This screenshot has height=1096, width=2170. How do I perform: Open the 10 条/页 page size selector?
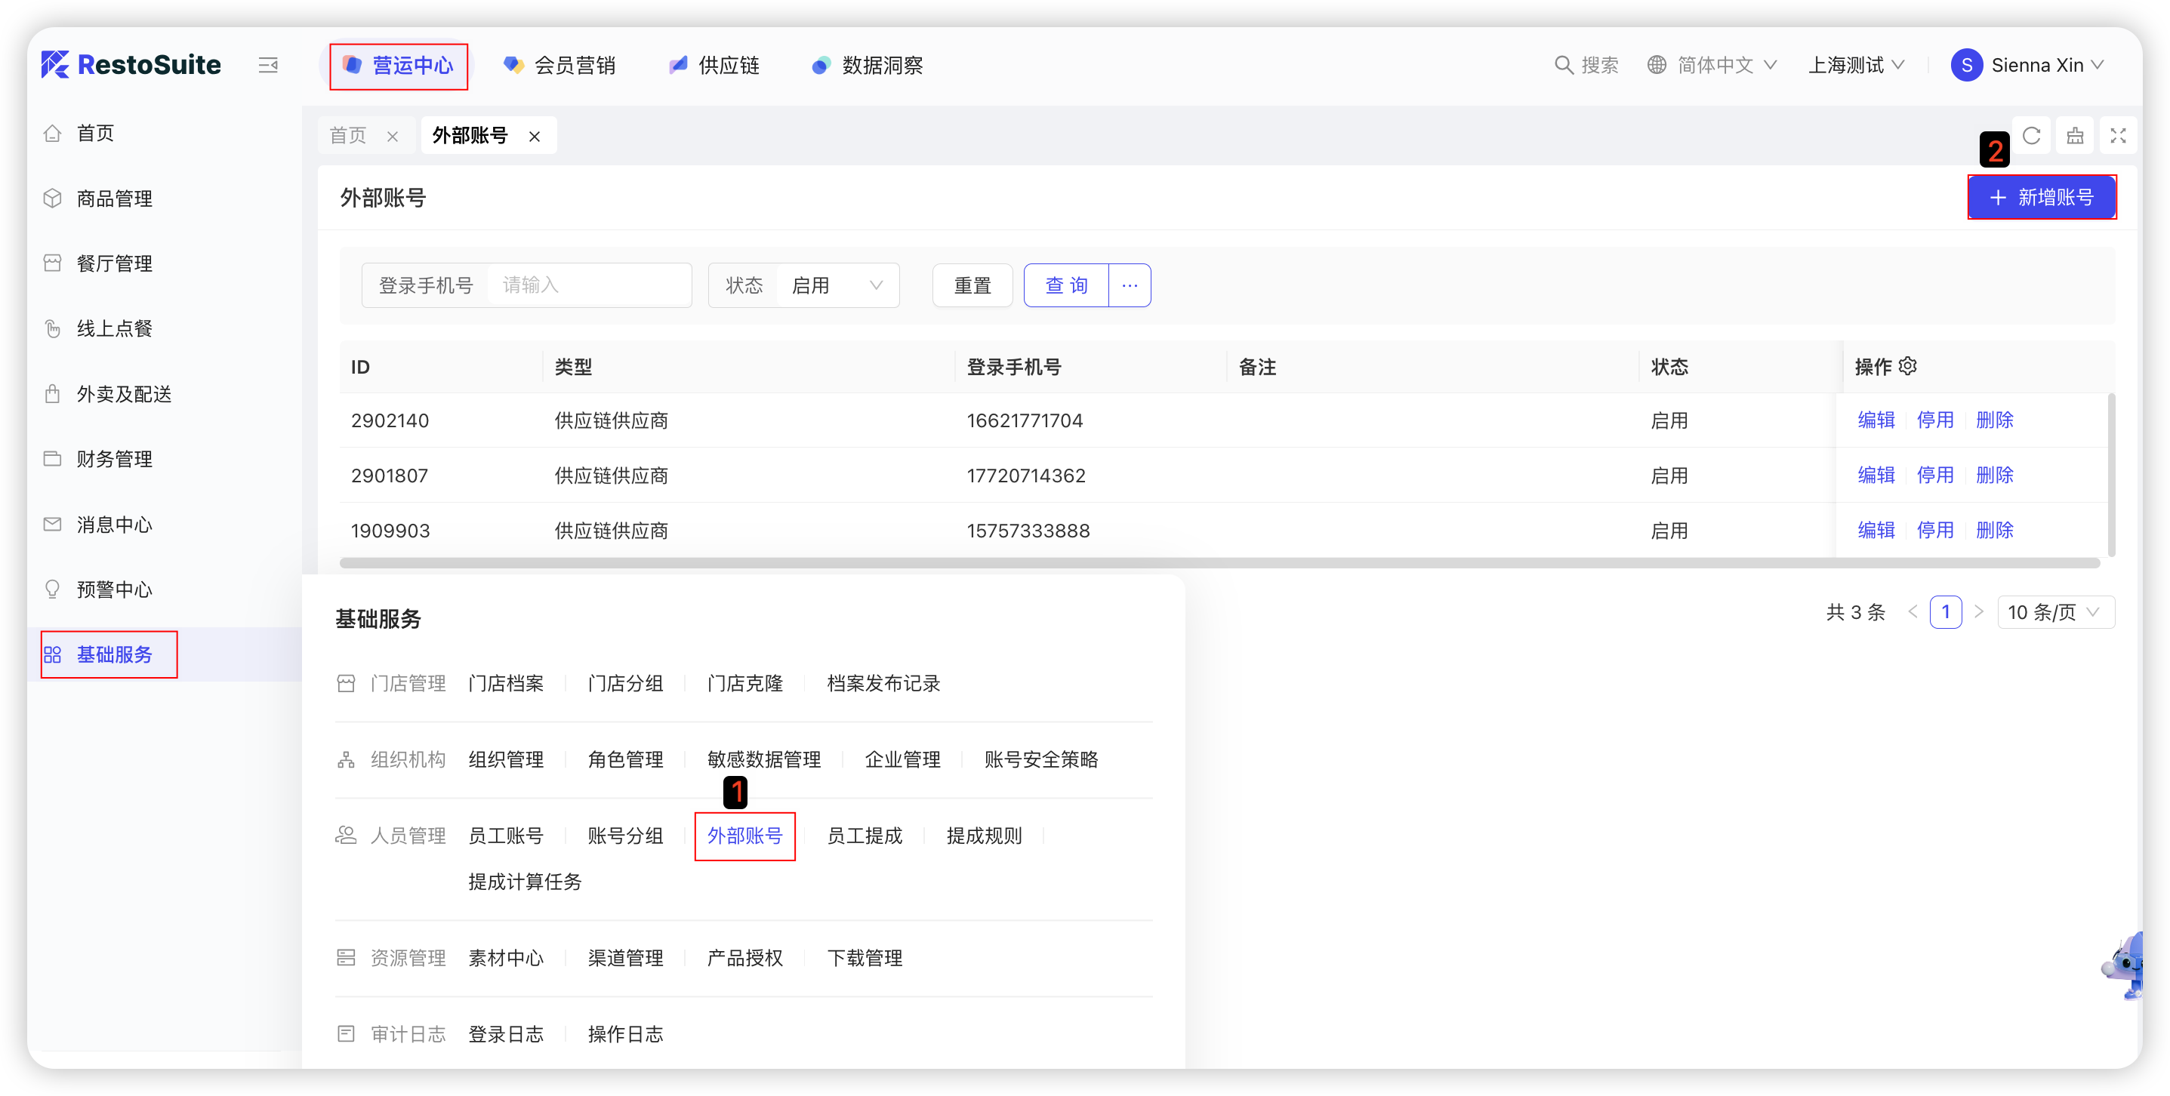(2054, 612)
